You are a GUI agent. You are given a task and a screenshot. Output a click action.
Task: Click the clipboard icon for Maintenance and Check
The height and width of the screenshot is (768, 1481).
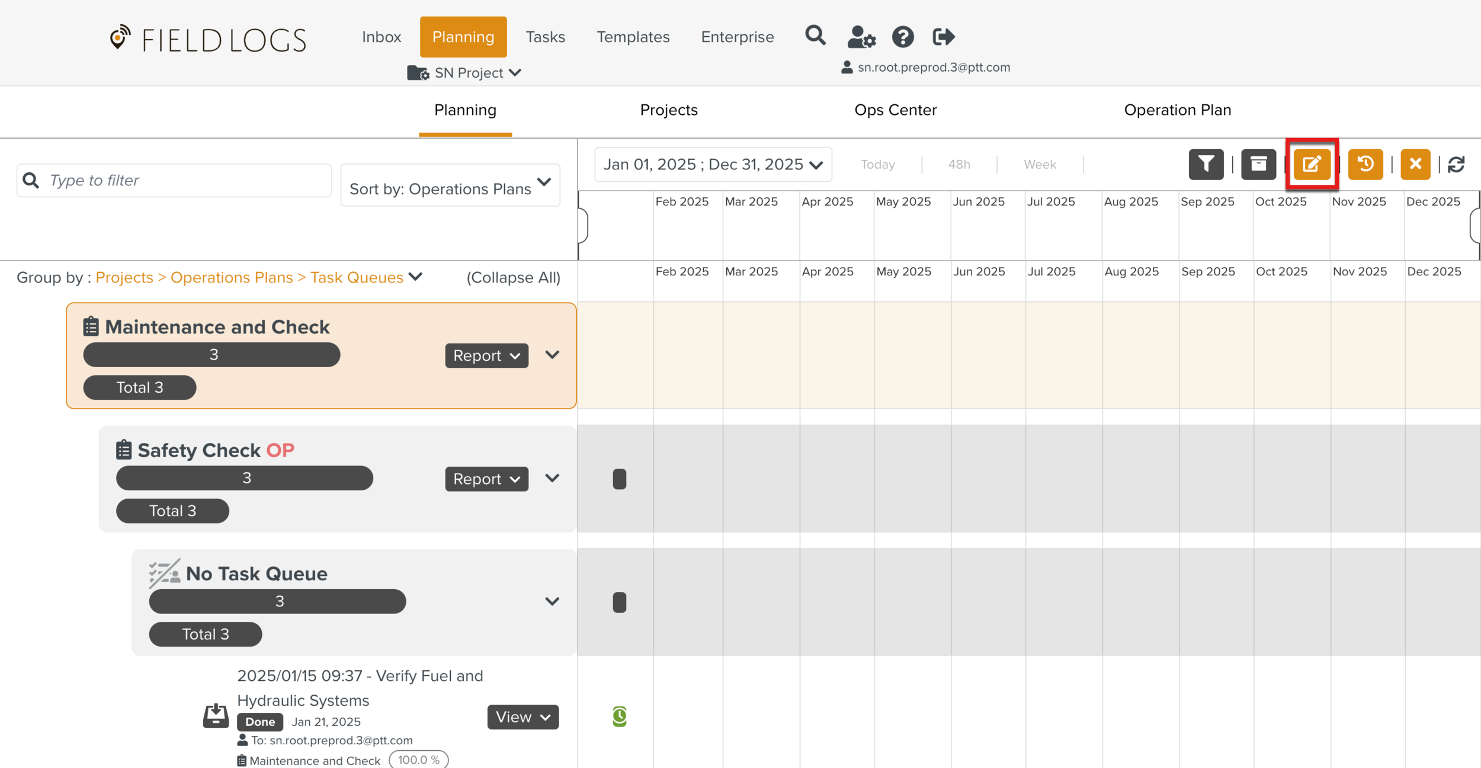pos(91,326)
